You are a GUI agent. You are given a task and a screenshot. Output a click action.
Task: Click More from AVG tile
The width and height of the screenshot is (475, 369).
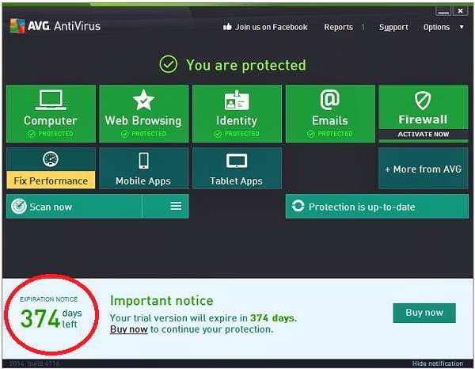[424, 169]
